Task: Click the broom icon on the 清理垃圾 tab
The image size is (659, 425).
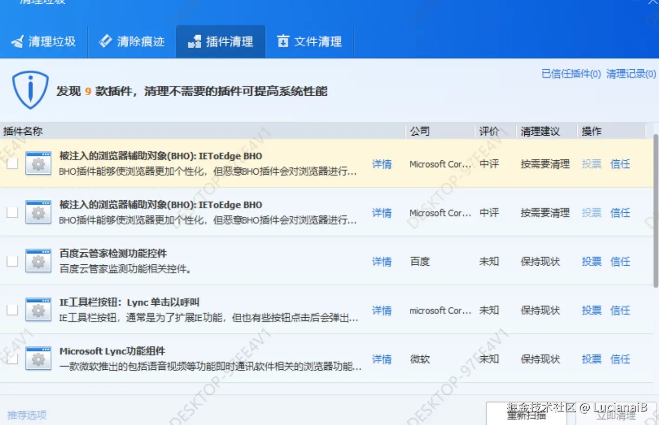Action: coord(17,41)
